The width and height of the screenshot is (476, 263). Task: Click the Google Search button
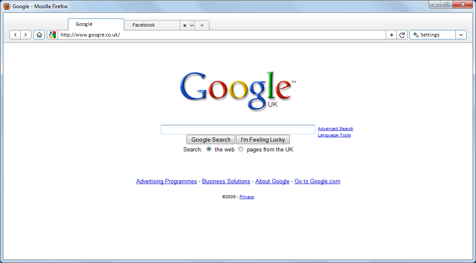(211, 140)
